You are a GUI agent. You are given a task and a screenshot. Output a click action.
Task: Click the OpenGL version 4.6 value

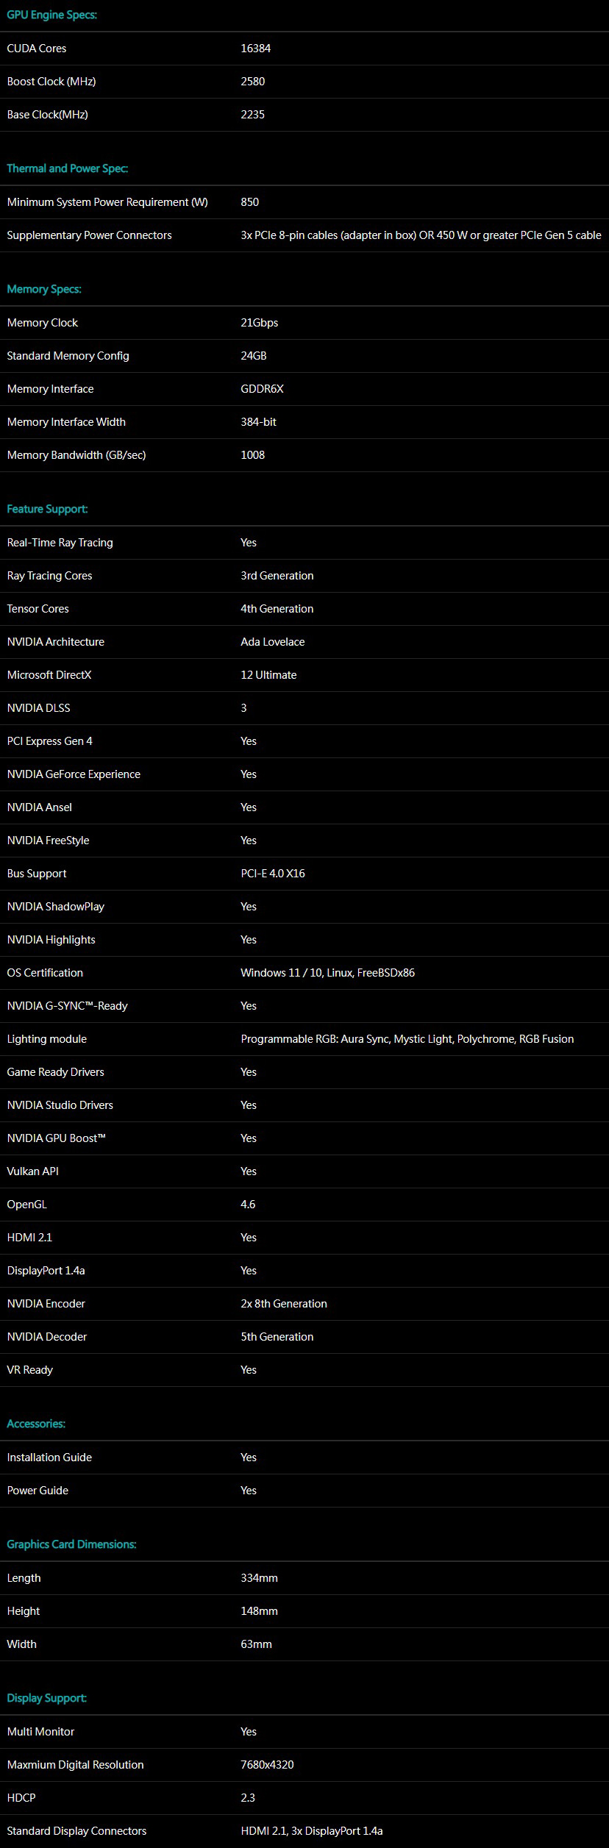(248, 1205)
